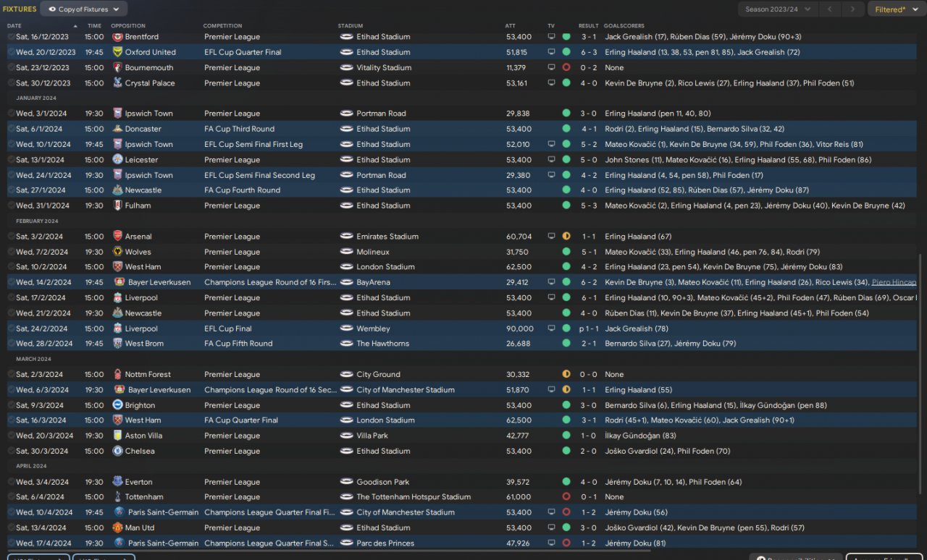Sort by the COMPETITION column header
927x560 pixels.
[222, 26]
